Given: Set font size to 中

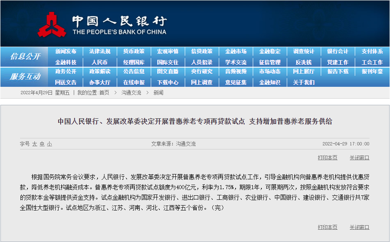Looking at the screenshot, I should (42, 144).
